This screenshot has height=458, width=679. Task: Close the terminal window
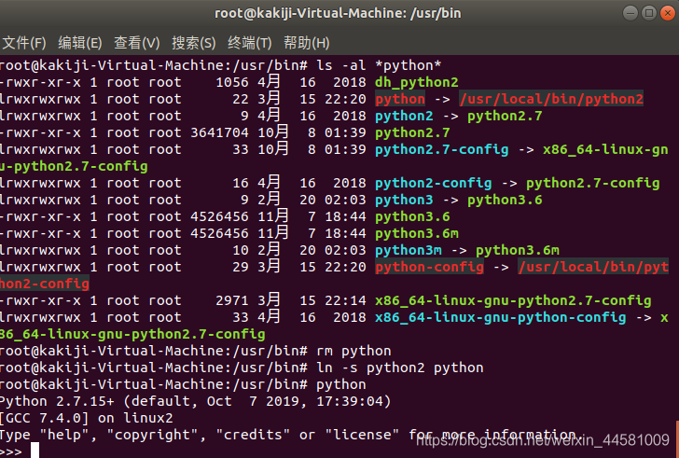click(667, 13)
